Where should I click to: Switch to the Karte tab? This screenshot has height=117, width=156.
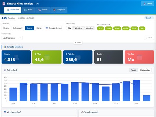pos(28,10)
